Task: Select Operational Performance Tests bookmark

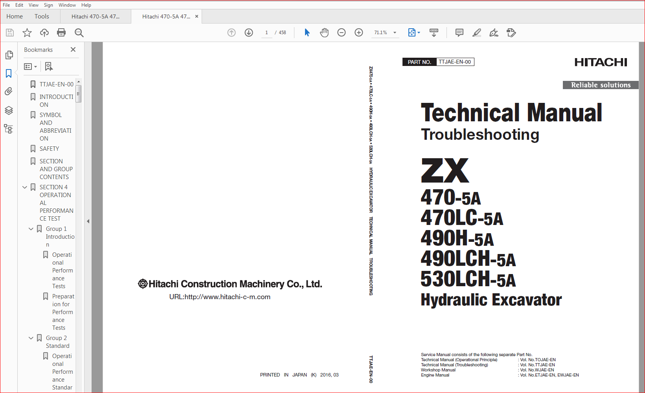Action: [62, 271]
